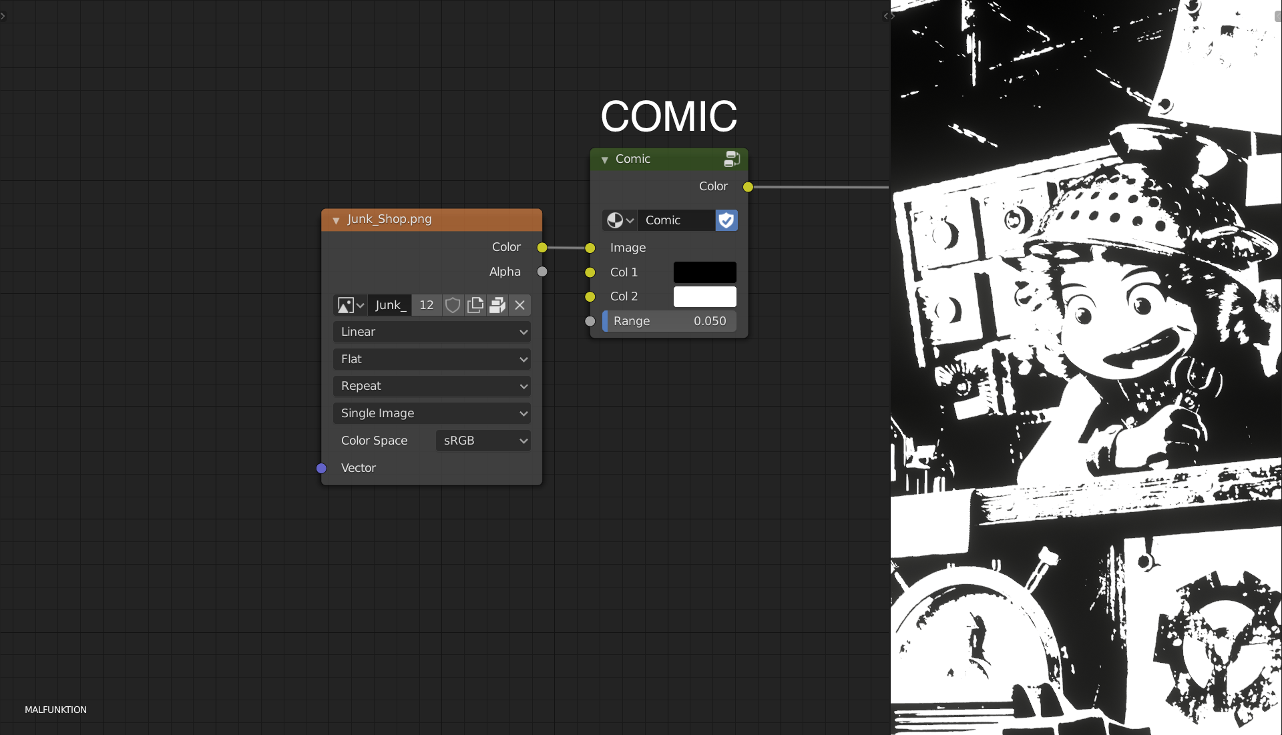This screenshot has height=735, width=1282.
Task: Open the image browse dropdown icon
Action: click(x=351, y=305)
